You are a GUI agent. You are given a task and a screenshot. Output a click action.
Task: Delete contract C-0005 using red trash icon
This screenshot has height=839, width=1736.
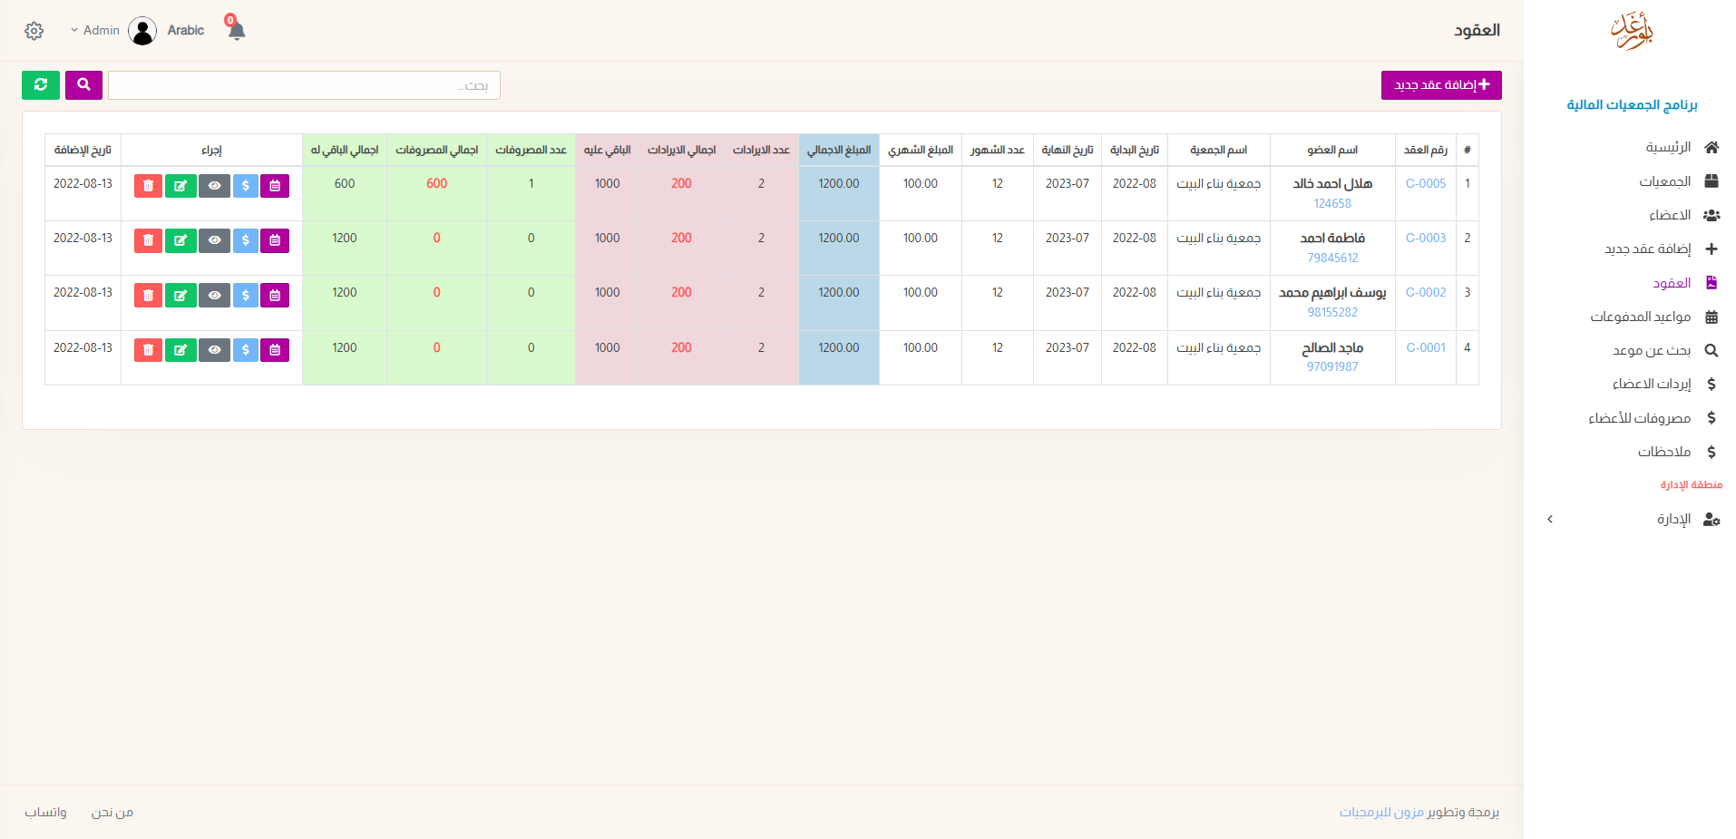148,186
